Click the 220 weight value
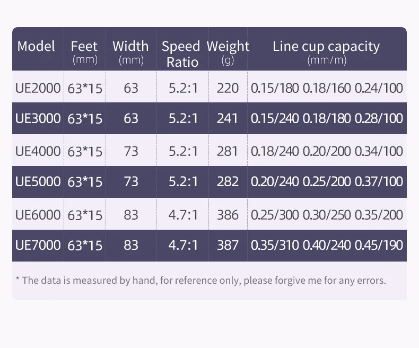 228,88
